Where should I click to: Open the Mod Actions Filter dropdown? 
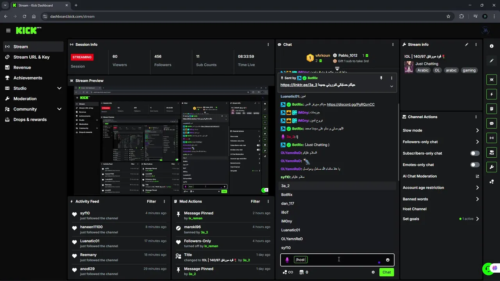coord(255,201)
